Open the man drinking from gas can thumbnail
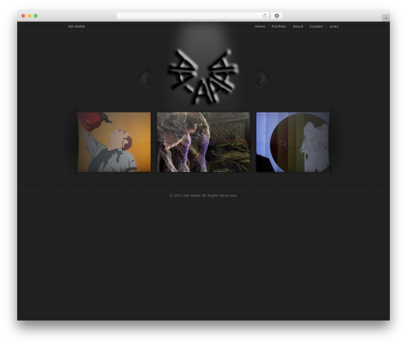This screenshot has width=407, height=345. (114, 142)
